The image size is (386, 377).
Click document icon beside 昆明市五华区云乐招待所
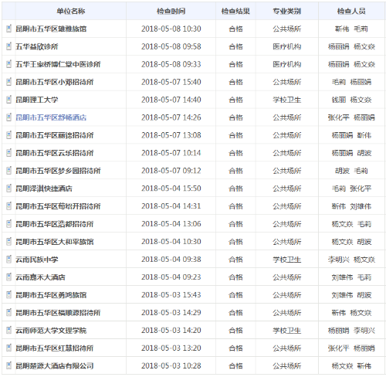pos(9,153)
